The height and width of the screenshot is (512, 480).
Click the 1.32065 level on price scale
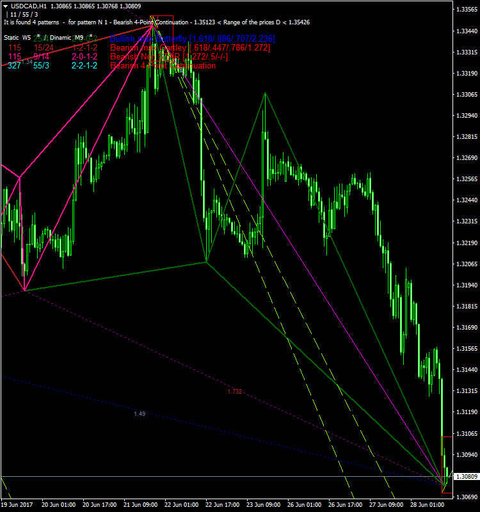click(x=465, y=264)
